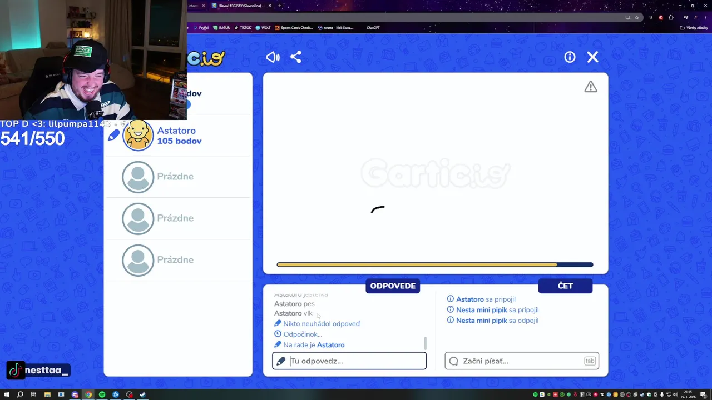Screen dimensions: 712x400
Task: Click '105 bodov' score text
Action: [179, 141]
